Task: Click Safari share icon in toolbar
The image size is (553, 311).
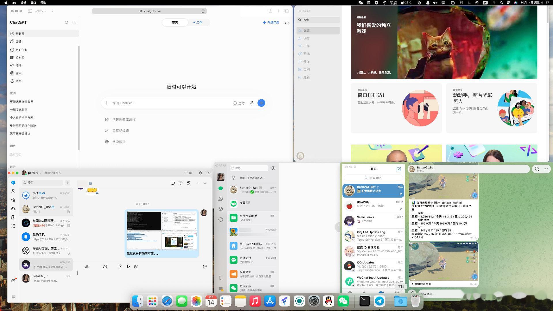Action: 270,11
